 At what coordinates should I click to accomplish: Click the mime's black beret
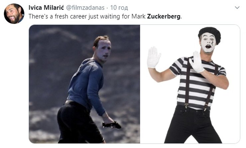(x=210, y=34)
